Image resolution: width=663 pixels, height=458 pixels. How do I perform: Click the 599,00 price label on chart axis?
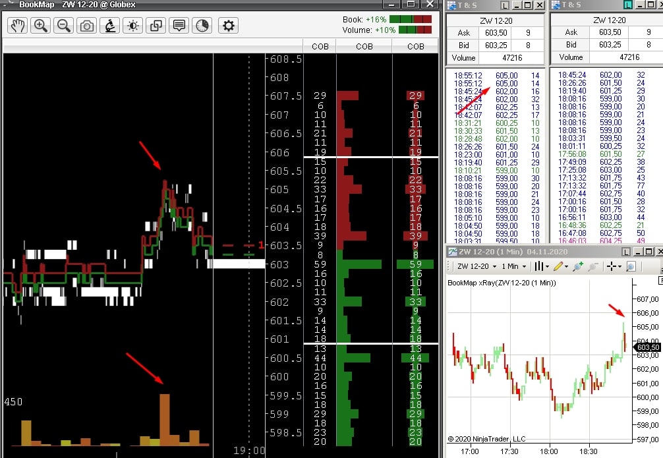click(648, 411)
